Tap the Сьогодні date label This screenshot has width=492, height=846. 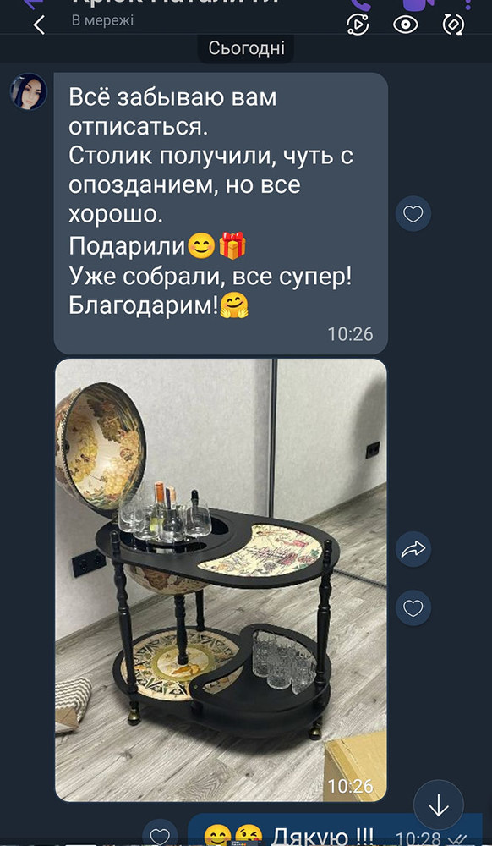point(246,49)
